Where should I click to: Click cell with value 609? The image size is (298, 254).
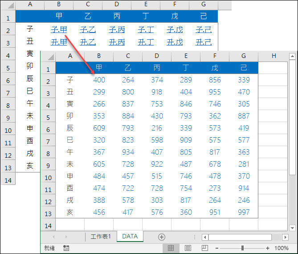click(99, 128)
